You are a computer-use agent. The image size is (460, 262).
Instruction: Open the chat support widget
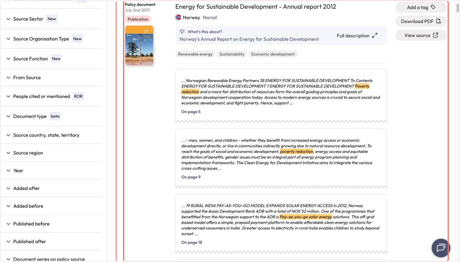[x=441, y=248]
